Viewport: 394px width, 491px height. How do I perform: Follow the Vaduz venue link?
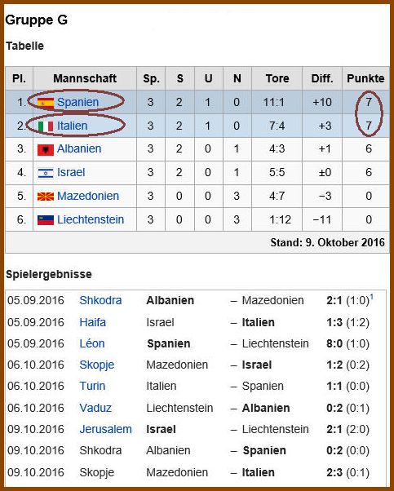pyautogui.click(x=95, y=408)
